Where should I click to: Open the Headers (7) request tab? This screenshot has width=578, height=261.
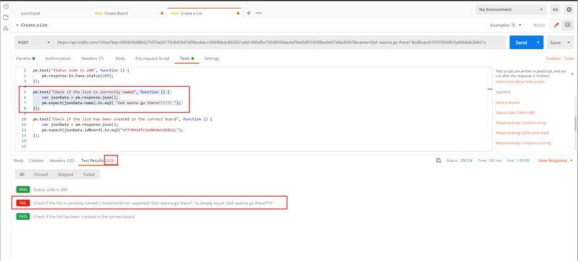(x=92, y=59)
